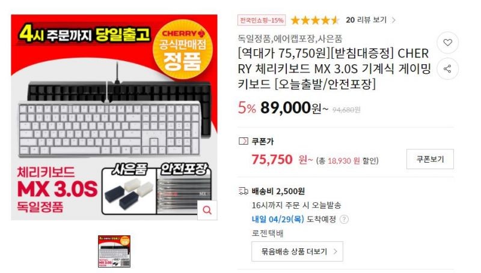Click the delivery truck icon beside 배송비
The width and height of the screenshot is (481, 273).
[x=244, y=191]
